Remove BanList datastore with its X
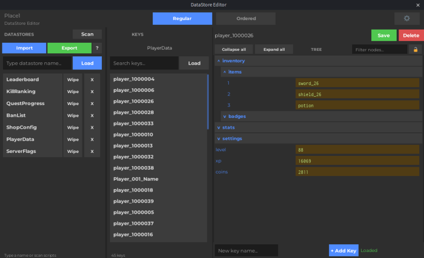 point(92,115)
